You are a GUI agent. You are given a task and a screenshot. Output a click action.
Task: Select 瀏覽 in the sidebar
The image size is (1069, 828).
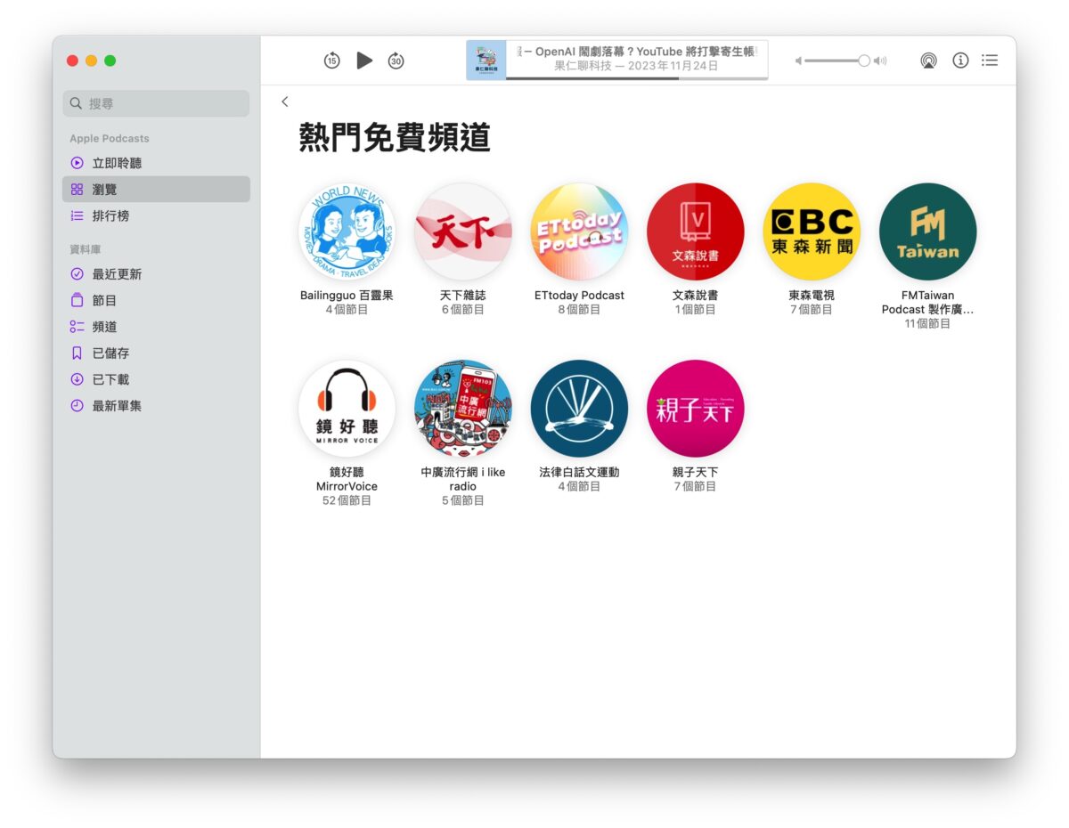point(156,190)
